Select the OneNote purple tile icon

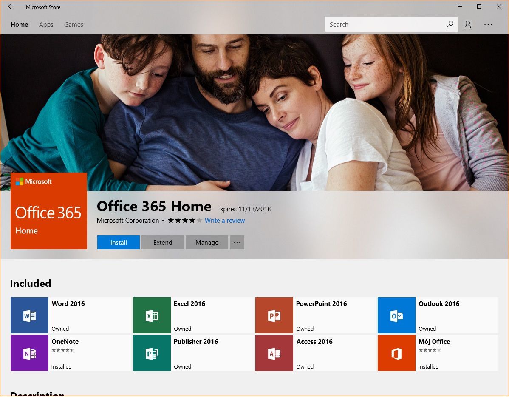pos(29,353)
